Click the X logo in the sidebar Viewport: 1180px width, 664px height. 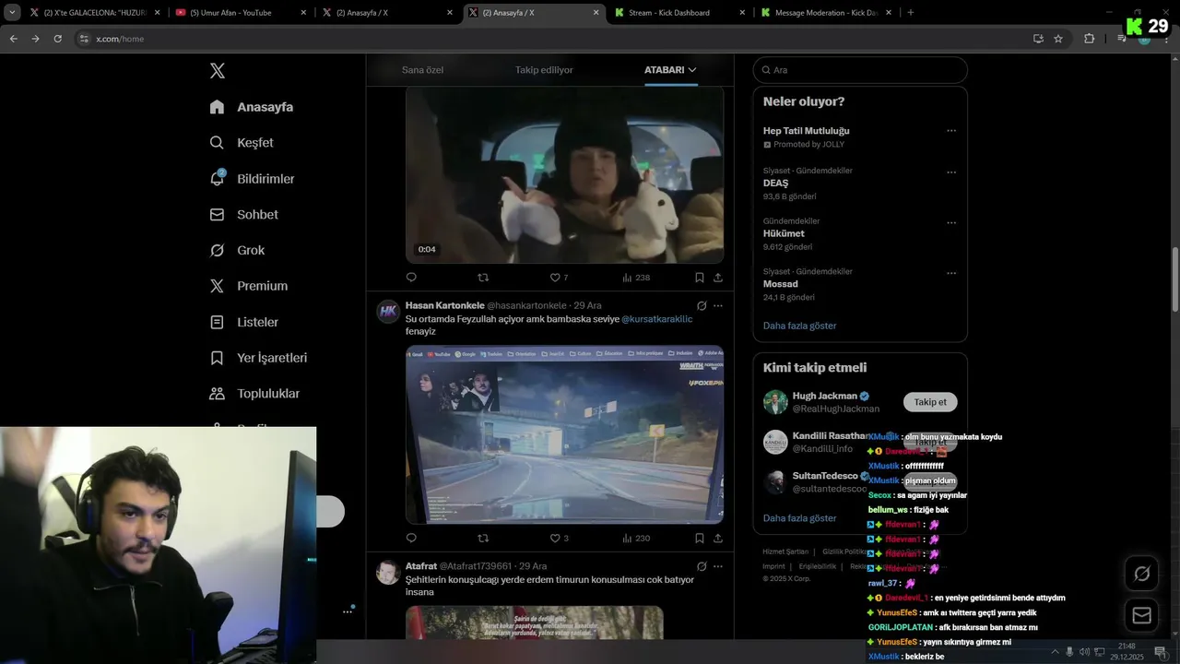click(217, 71)
